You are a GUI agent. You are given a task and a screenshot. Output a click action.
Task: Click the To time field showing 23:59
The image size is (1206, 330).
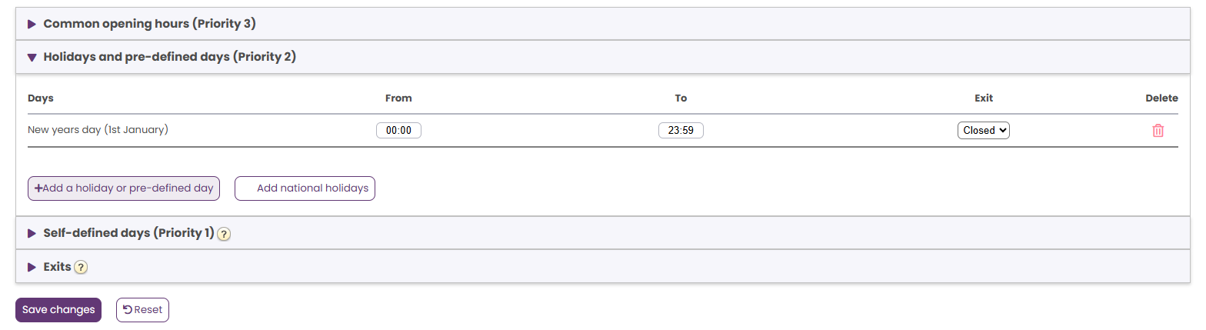click(x=681, y=131)
